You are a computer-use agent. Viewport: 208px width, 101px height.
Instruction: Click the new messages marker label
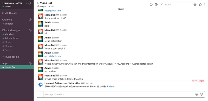point(198,81)
